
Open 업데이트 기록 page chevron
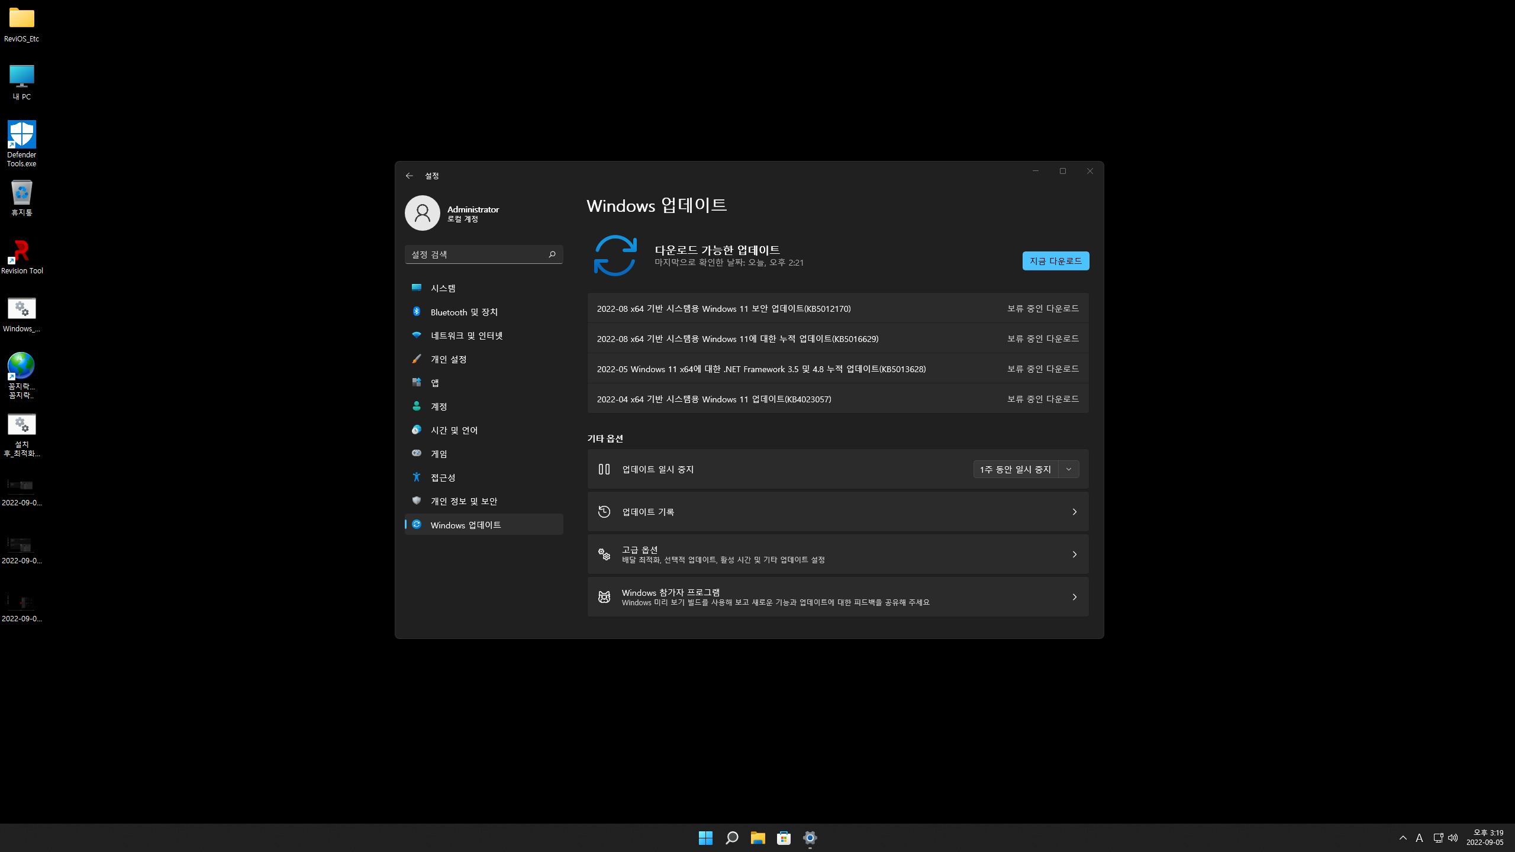tap(1074, 512)
